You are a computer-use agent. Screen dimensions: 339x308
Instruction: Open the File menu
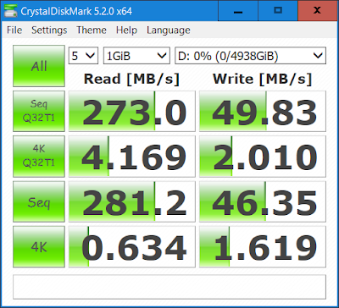(14, 30)
